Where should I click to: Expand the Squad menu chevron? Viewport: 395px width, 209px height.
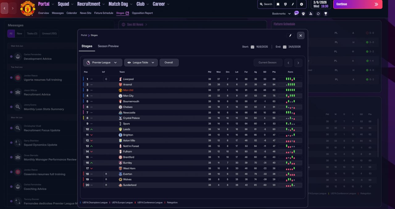click(x=72, y=4)
